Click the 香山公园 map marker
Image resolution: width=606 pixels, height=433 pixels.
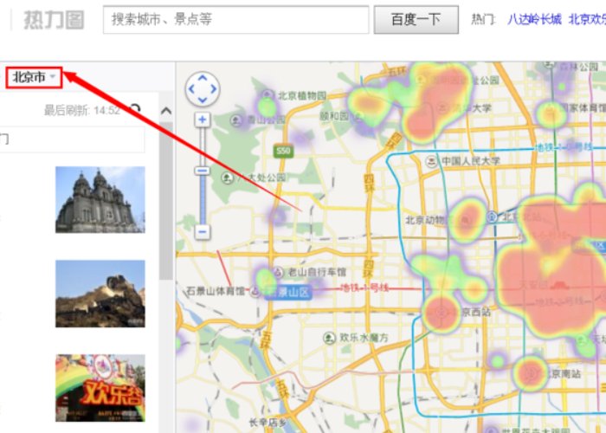236,120
